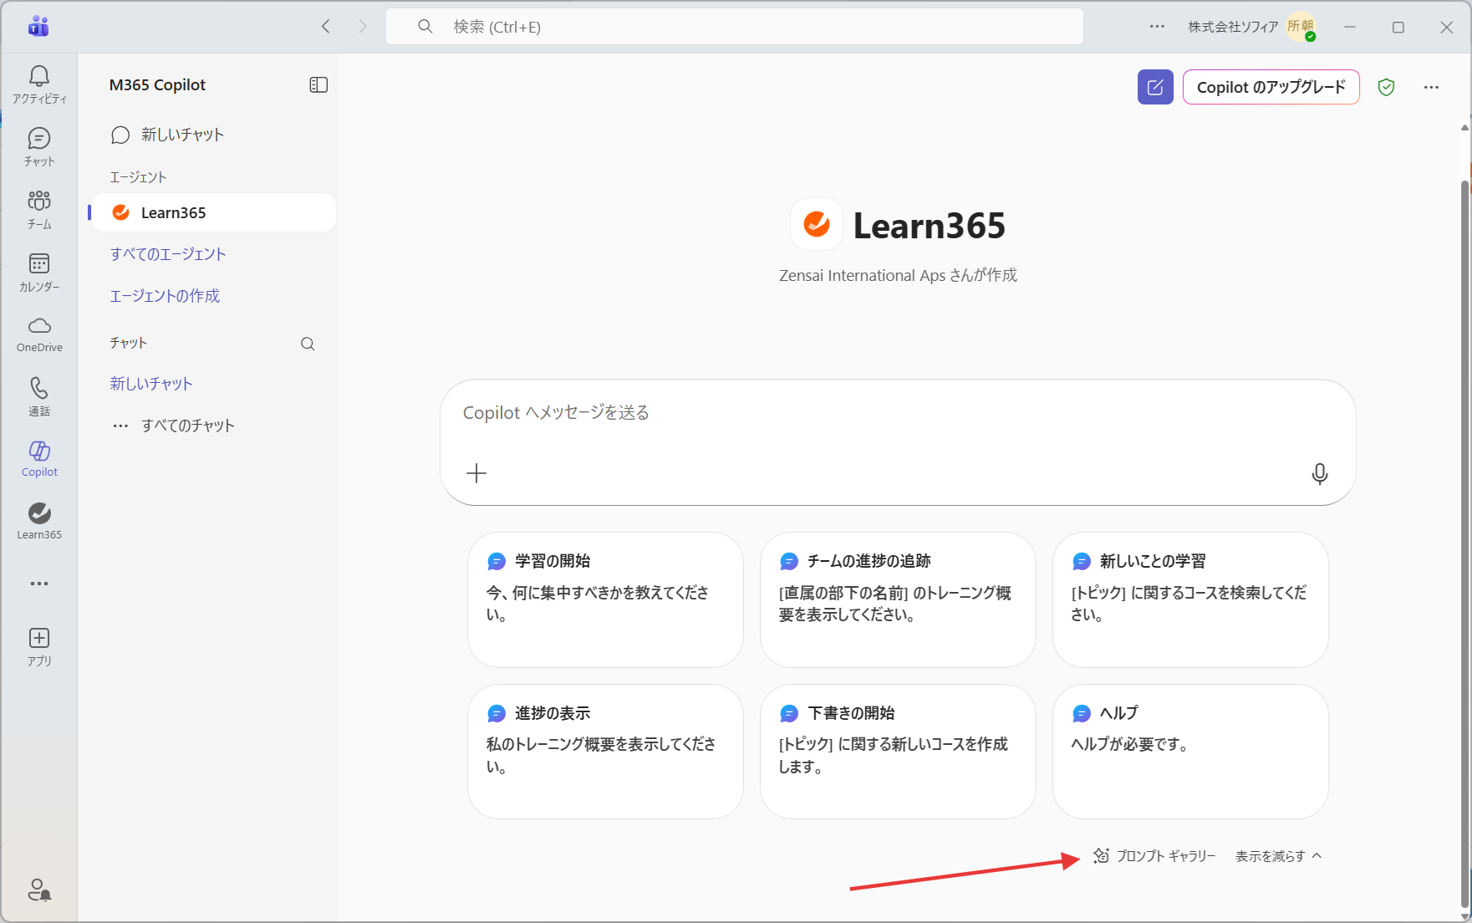The height and width of the screenshot is (923, 1472).
Task: Open the プロンプト ギャラリー button
Action: [x=1154, y=856]
